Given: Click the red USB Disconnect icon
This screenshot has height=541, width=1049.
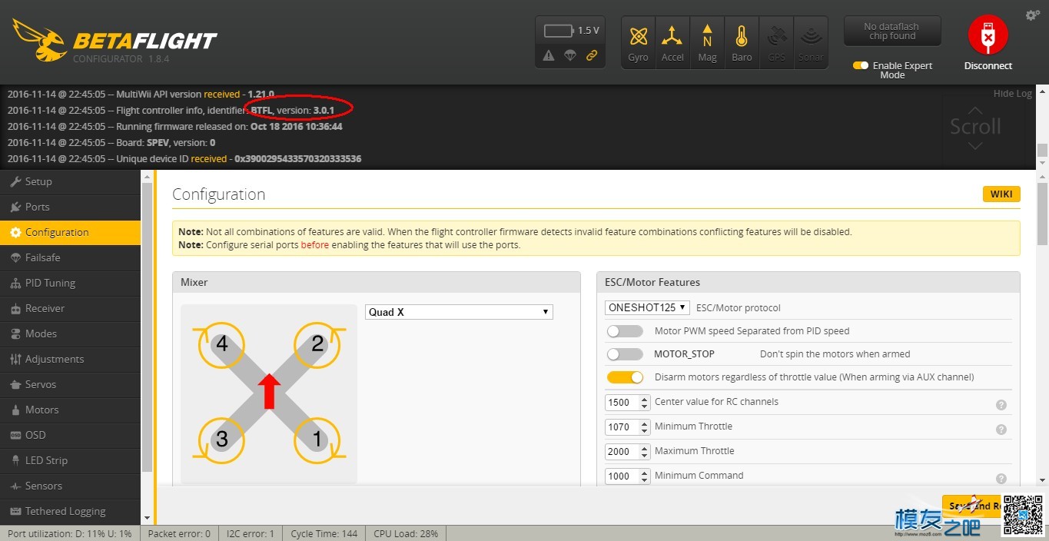Looking at the screenshot, I should (988, 35).
